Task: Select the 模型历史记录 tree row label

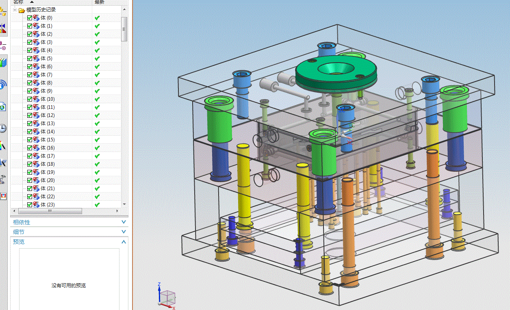Action: 41,10
